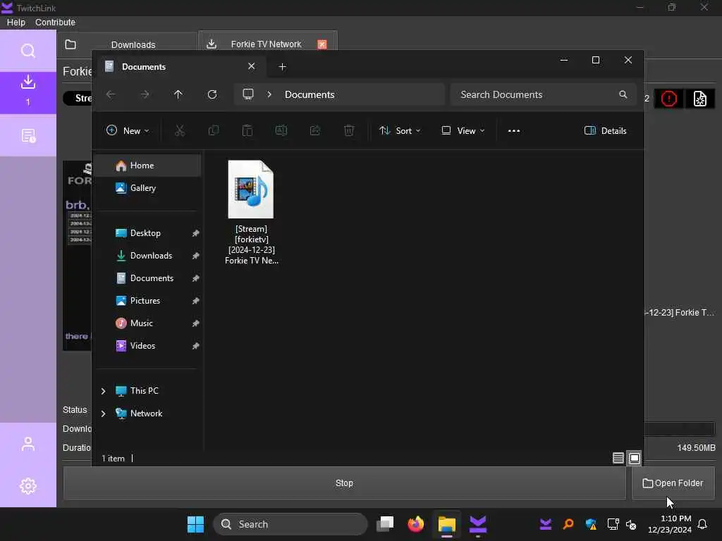Focus the Search Documents field
This screenshot has width=722, height=541.
click(x=544, y=94)
